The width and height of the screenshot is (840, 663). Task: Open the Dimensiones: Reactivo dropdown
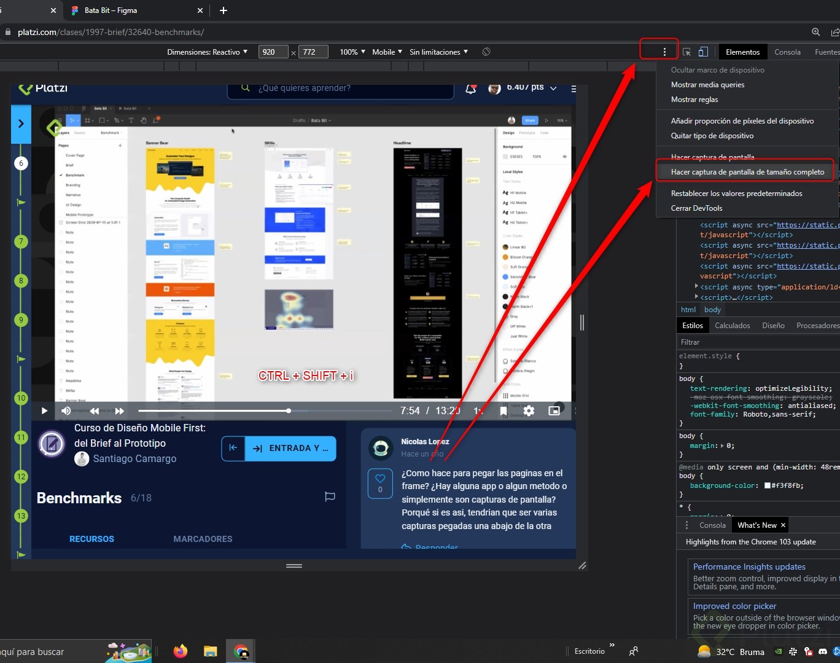point(208,52)
